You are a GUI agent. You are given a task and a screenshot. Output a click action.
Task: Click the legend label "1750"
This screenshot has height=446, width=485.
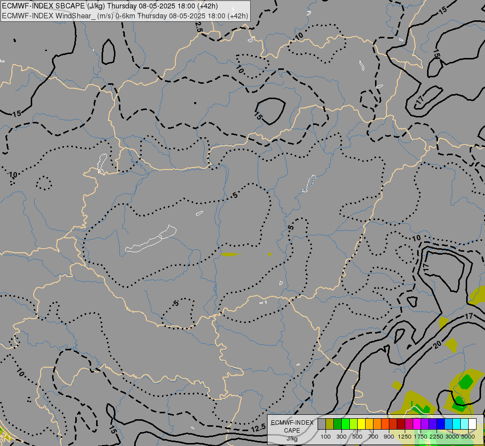click(421, 437)
